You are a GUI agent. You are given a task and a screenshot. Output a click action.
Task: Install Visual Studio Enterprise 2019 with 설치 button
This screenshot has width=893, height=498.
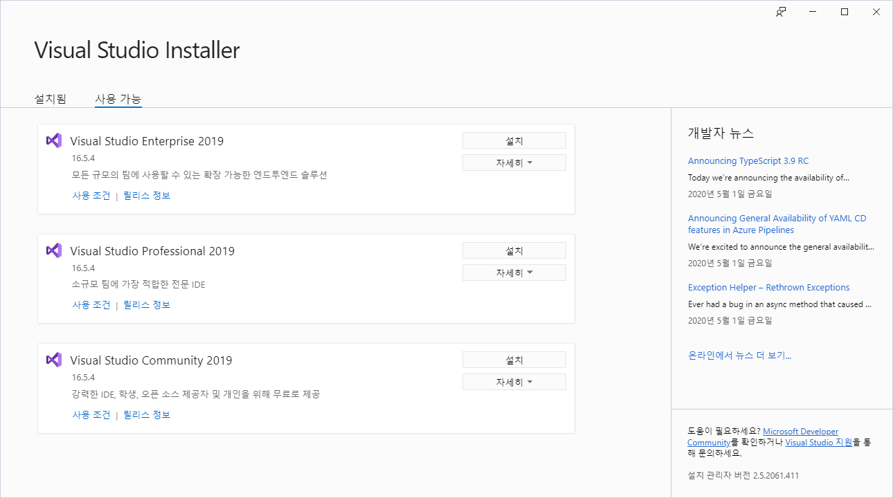pyautogui.click(x=514, y=140)
